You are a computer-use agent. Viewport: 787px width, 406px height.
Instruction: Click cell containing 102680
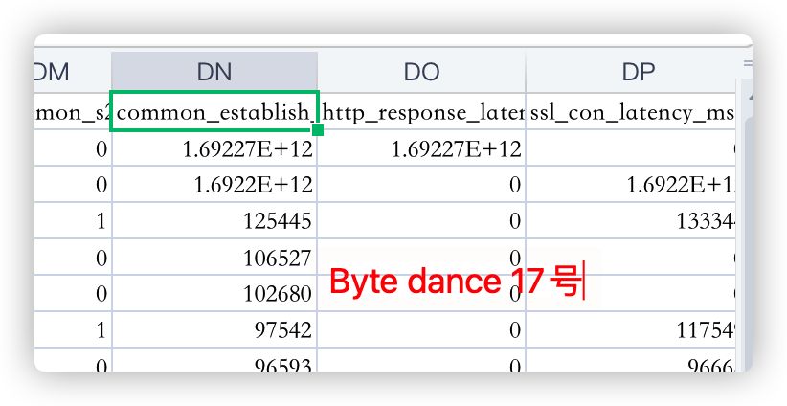coord(214,294)
